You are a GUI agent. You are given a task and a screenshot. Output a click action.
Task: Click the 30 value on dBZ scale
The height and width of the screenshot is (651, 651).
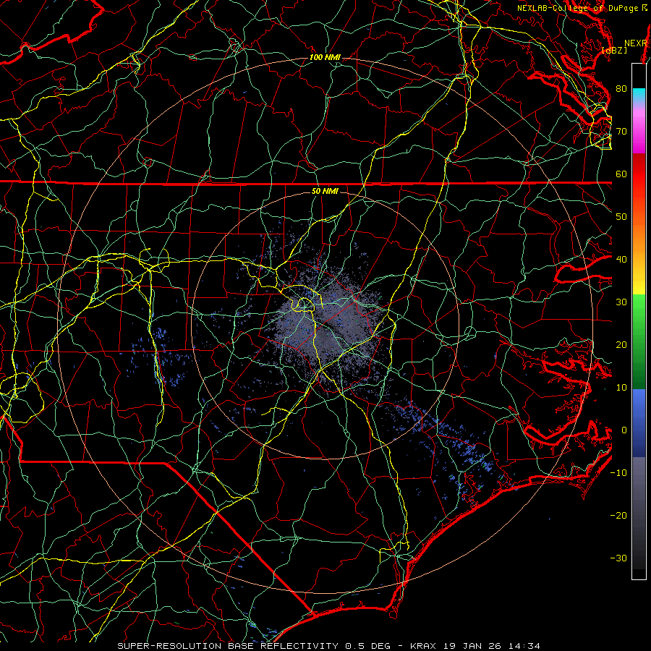621,302
